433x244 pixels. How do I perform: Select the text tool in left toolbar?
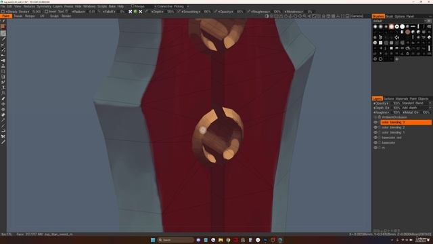[3, 87]
